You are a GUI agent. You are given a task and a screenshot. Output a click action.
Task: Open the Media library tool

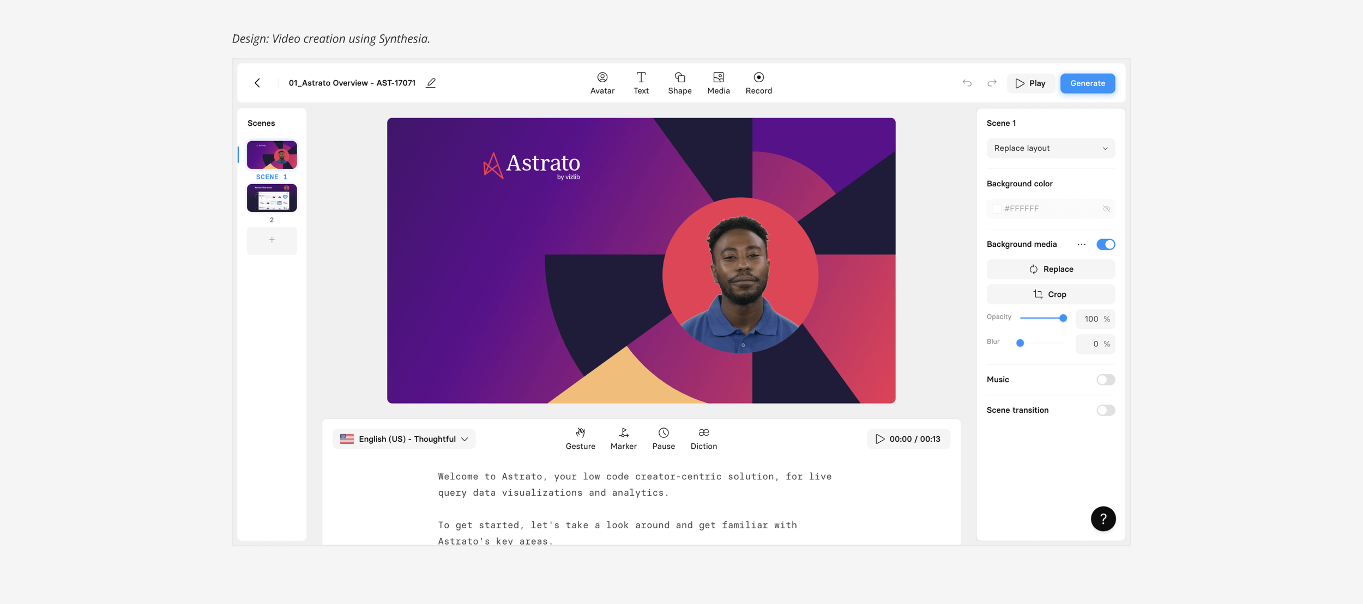tap(718, 83)
